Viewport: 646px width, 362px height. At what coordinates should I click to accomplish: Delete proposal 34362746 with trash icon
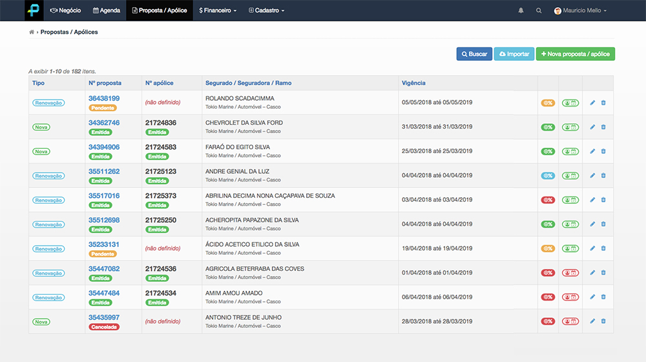click(x=603, y=127)
